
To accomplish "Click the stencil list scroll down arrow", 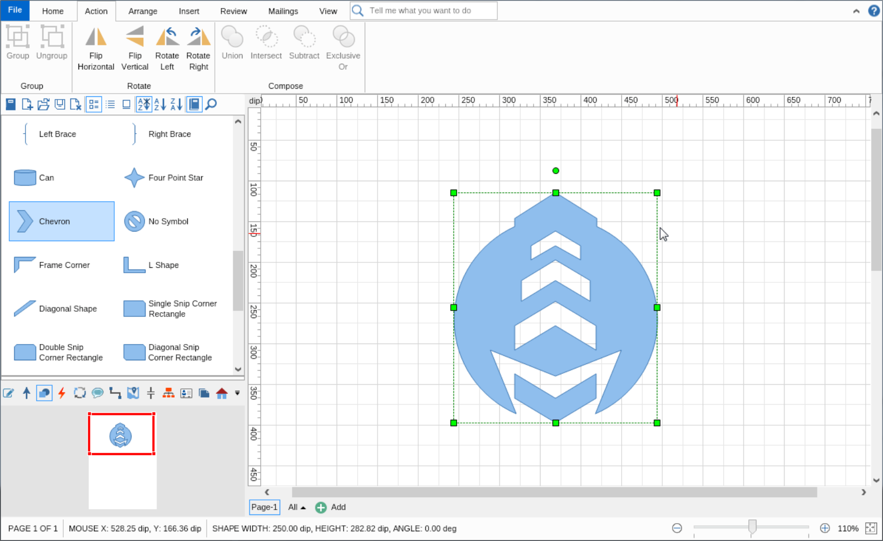I will (x=238, y=370).
